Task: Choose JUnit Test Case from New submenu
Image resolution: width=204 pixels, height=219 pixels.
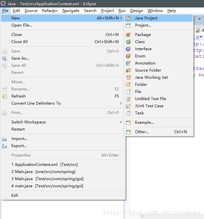Action: click(159, 106)
